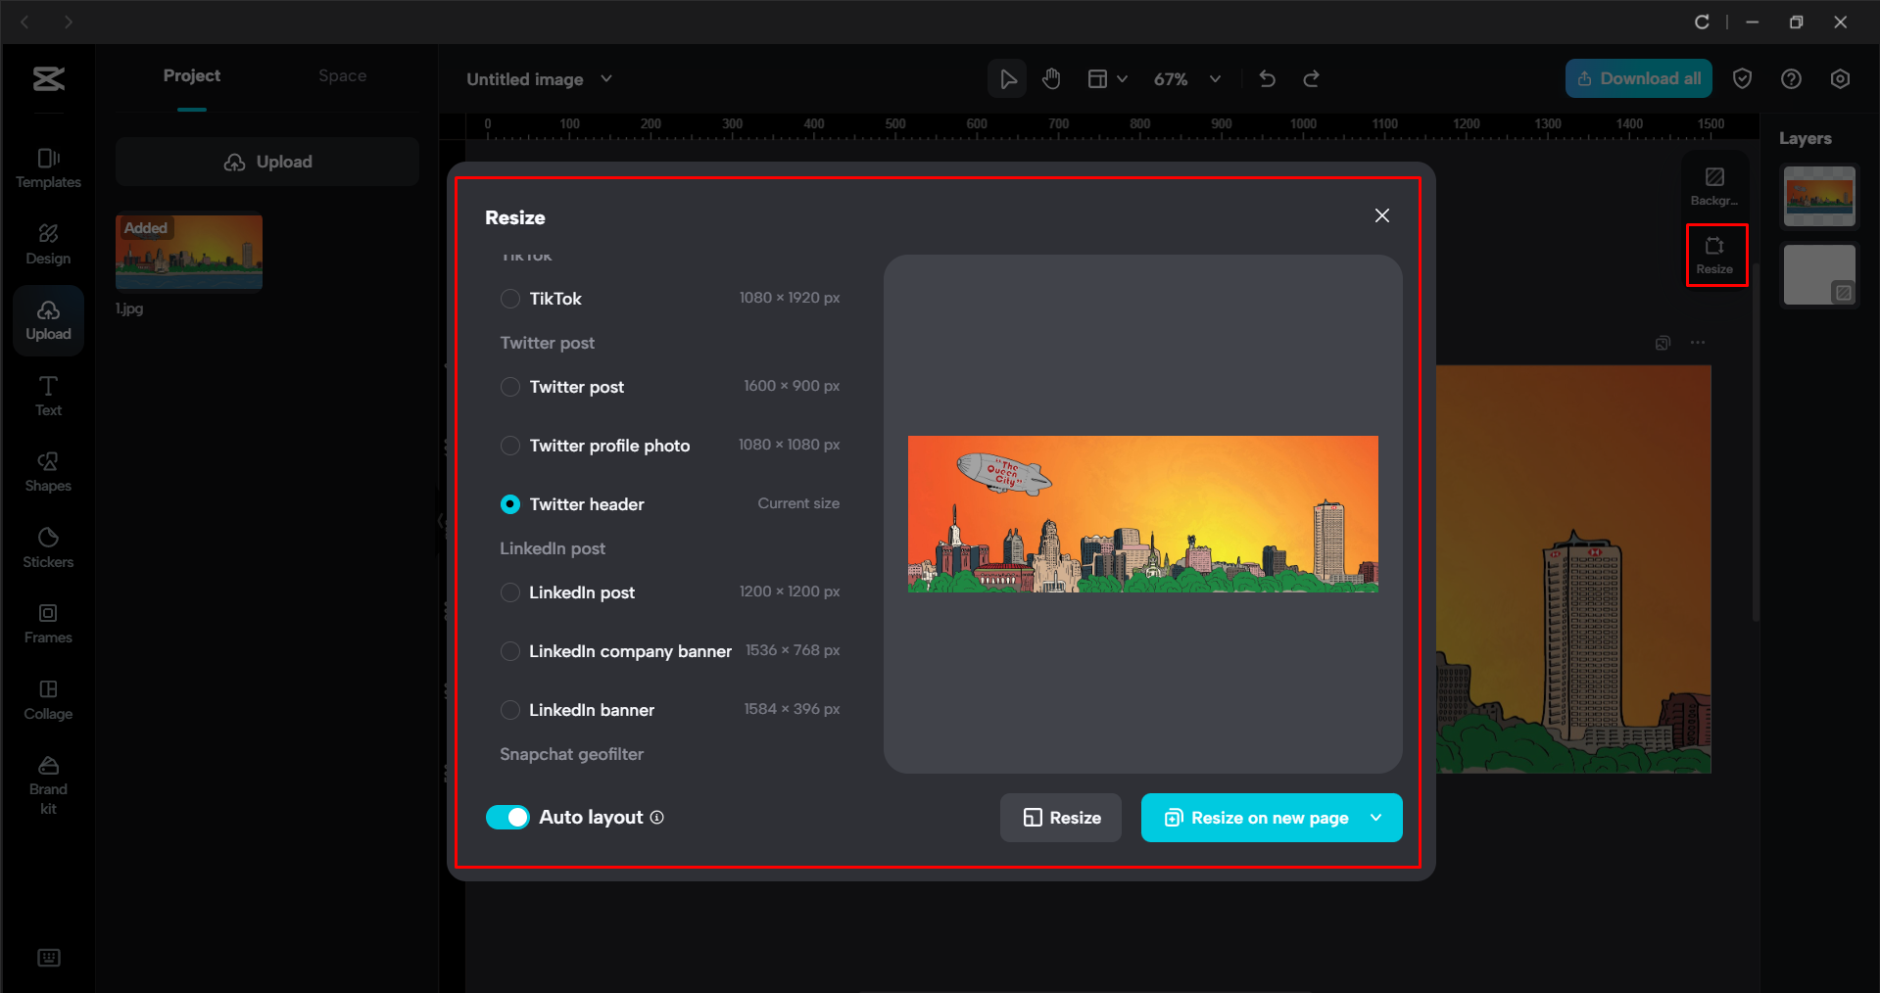Disable the Auto layout toggle

[x=507, y=817]
